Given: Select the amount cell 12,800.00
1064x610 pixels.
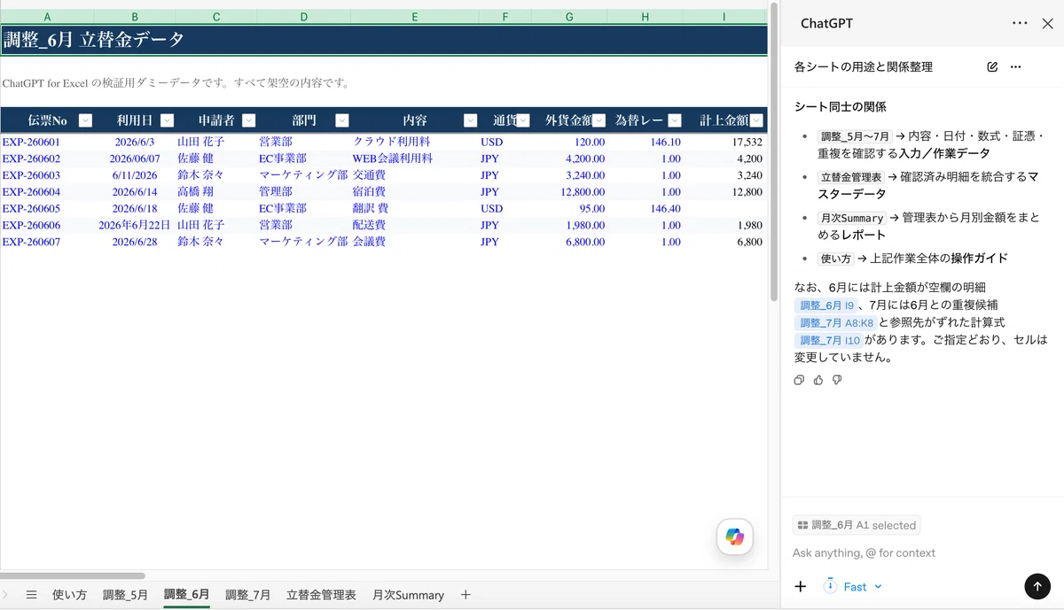Looking at the screenshot, I should coord(568,191).
